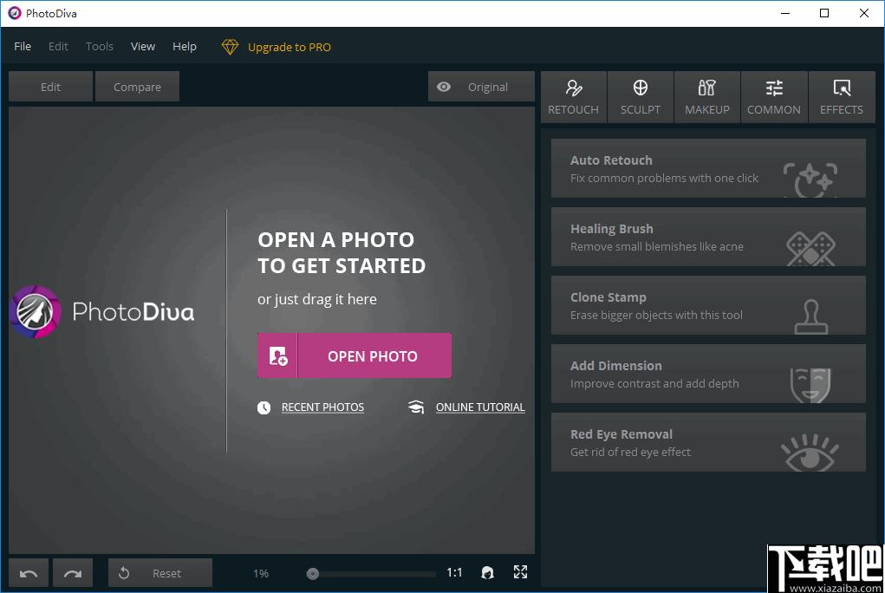Run Auto Retouch tool
The image size is (885, 593).
point(708,168)
